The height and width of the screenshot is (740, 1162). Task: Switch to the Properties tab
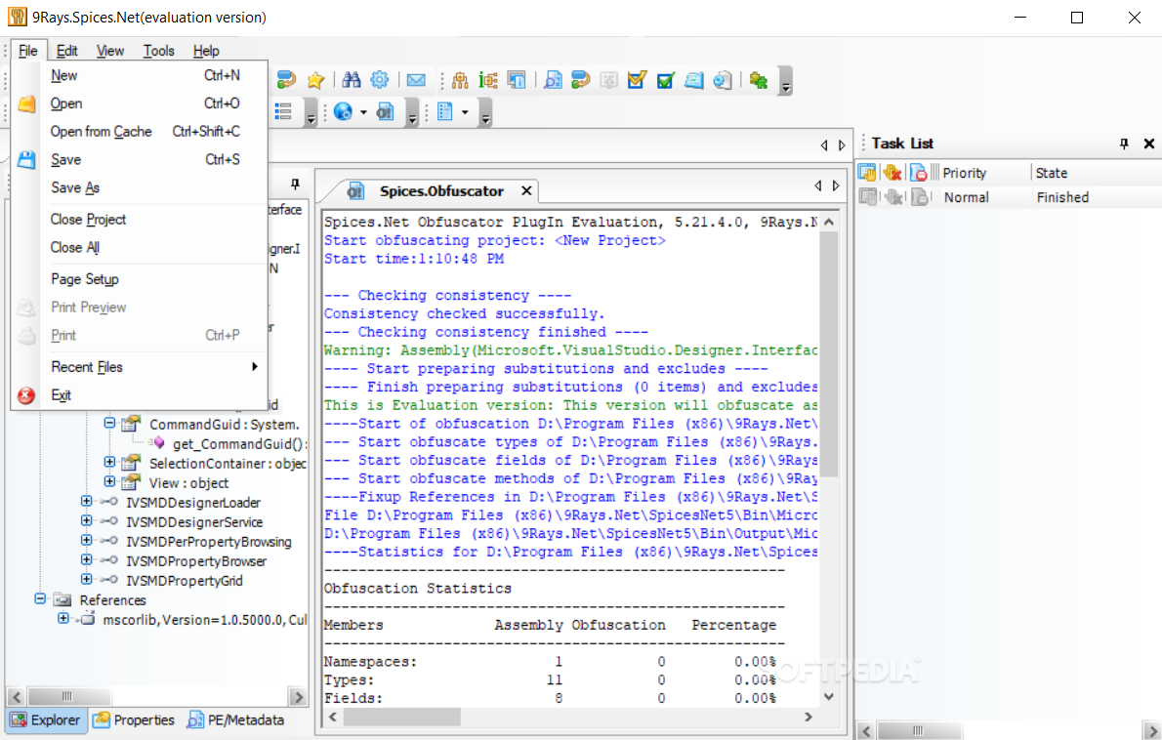tap(134, 720)
